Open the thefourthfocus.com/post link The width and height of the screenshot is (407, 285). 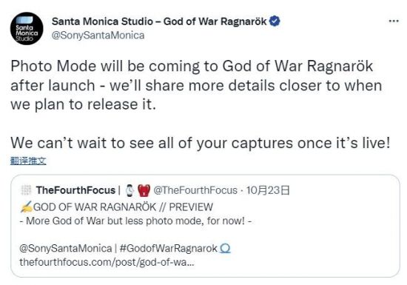pos(107,262)
